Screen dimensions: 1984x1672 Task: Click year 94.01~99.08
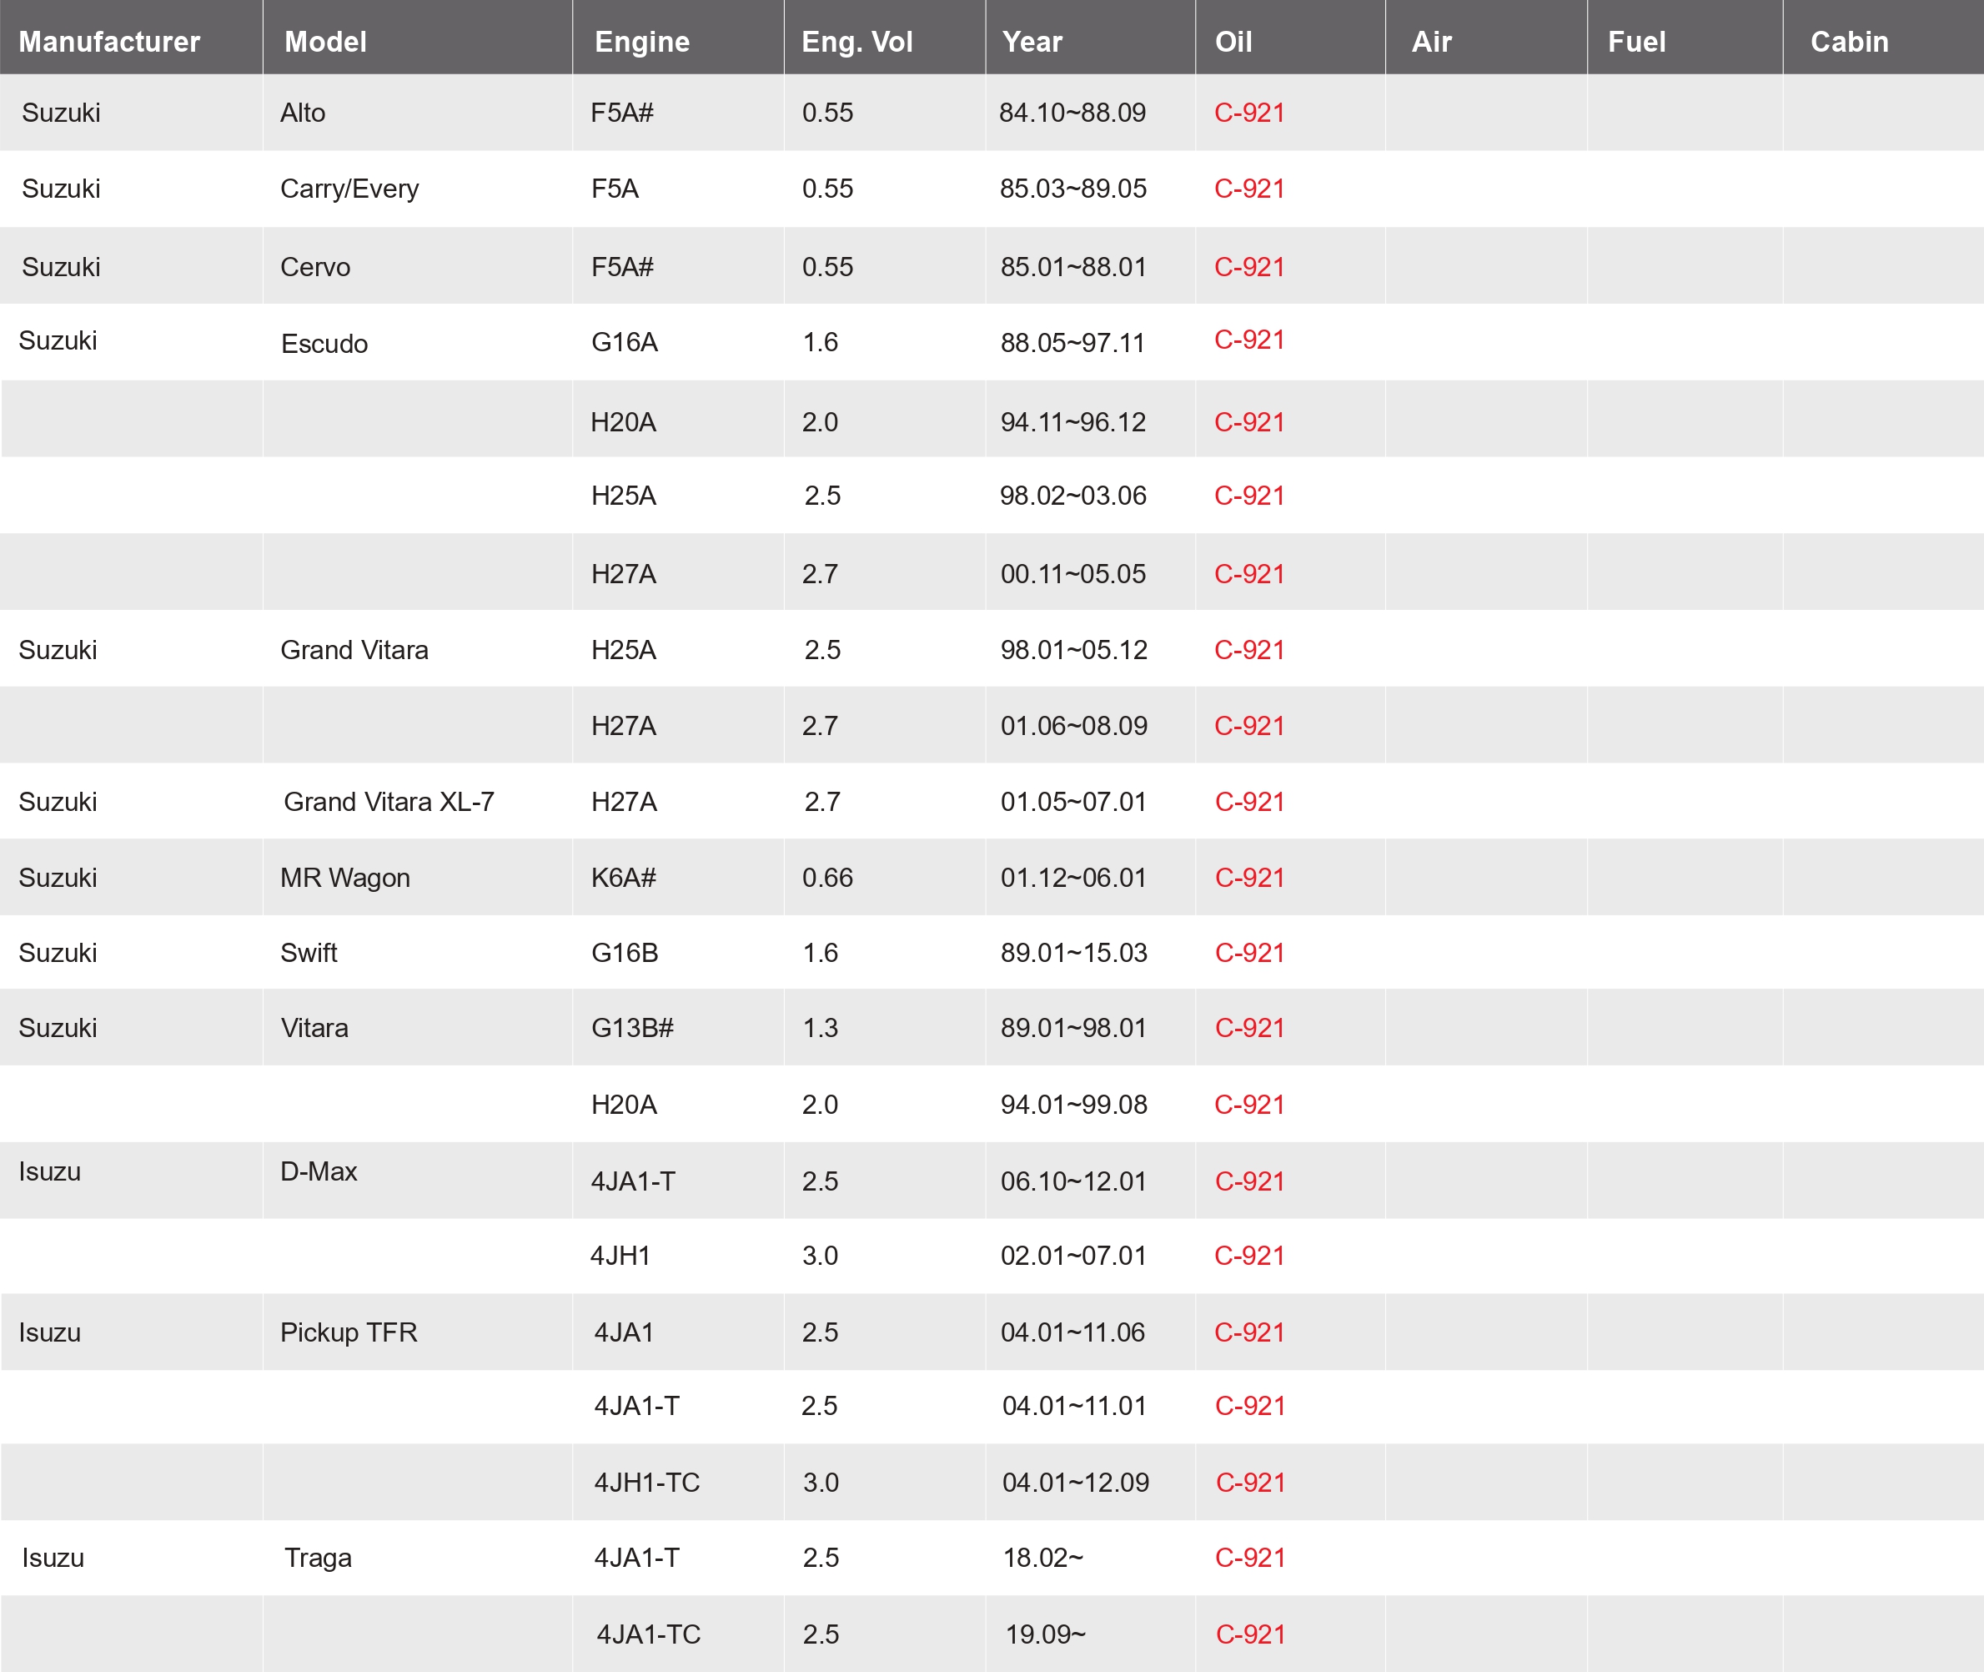[1073, 1105]
